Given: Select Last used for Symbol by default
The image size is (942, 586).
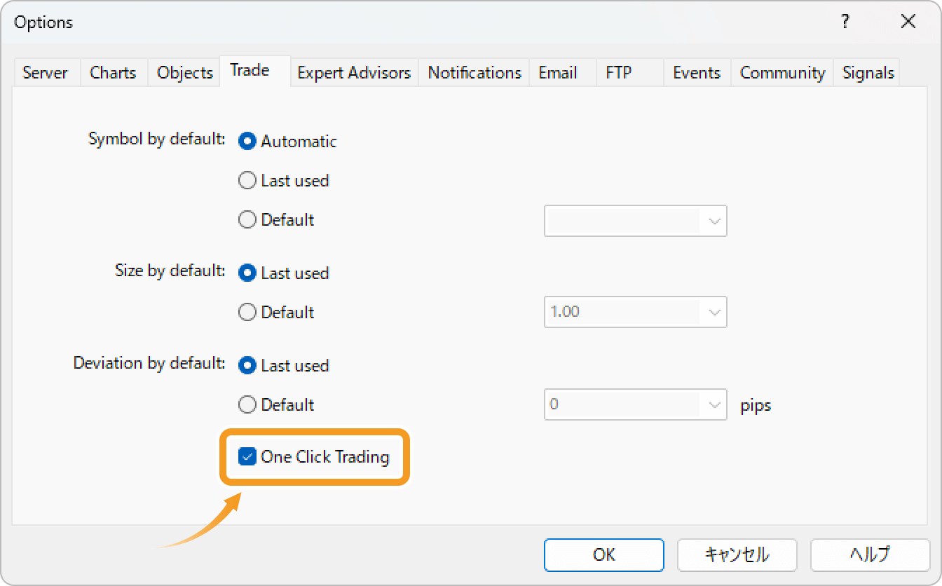Looking at the screenshot, I should (x=247, y=180).
